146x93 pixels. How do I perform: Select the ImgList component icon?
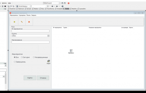(x=49, y=61)
